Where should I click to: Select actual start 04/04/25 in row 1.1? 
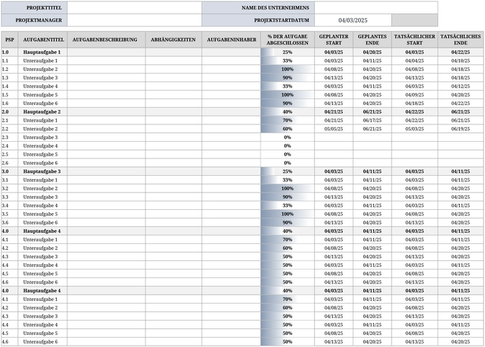click(x=414, y=61)
